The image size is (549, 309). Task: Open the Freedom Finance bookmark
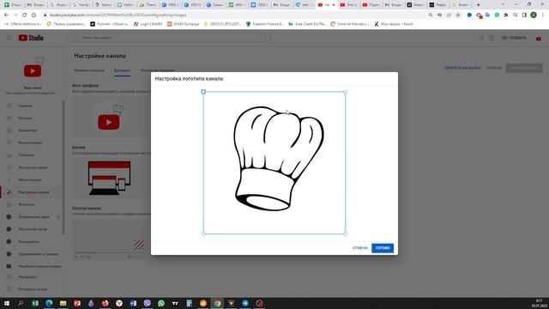click(265, 24)
